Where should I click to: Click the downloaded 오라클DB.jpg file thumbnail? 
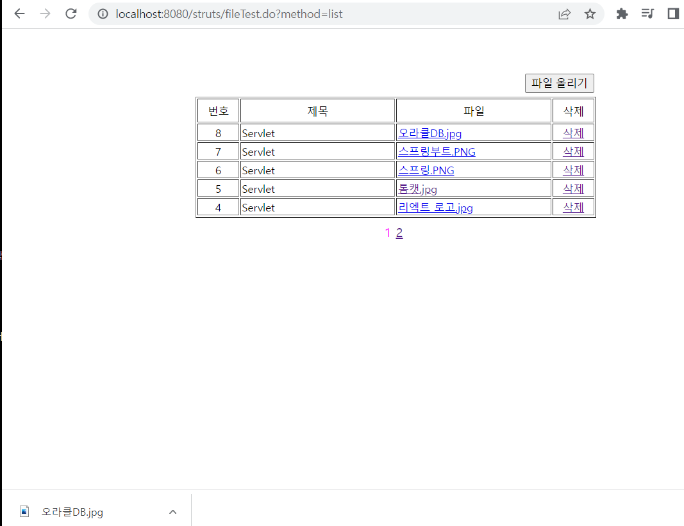[24, 511]
